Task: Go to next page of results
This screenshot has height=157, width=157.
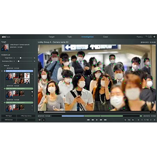Action: [x=151, y=120]
